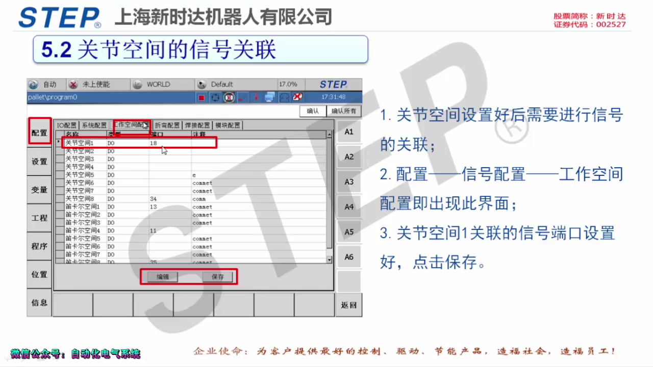Click the vertical scrollbar thumb of table
653x367 pixels.
(329, 194)
